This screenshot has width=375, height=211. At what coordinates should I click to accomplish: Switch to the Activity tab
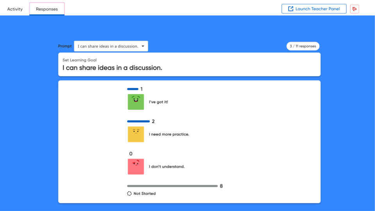pyautogui.click(x=15, y=9)
